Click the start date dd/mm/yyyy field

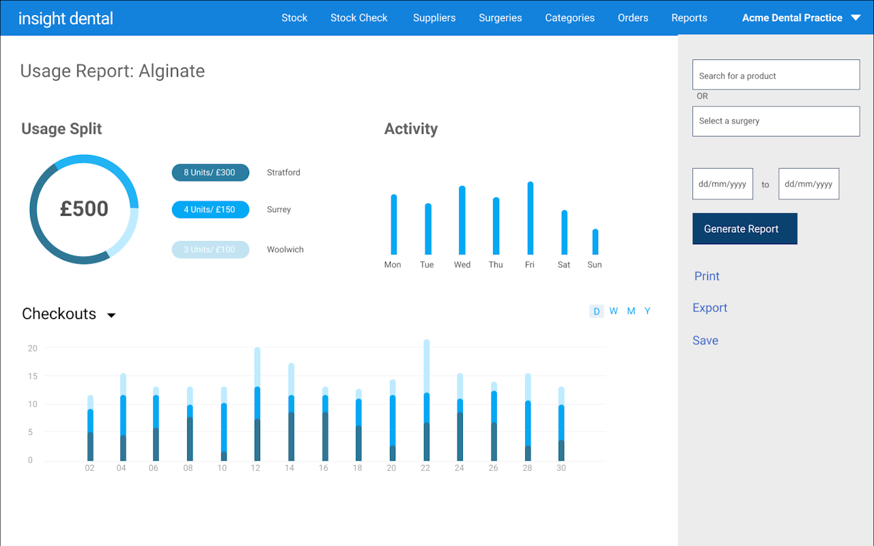pyautogui.click(x=722, y=184)
